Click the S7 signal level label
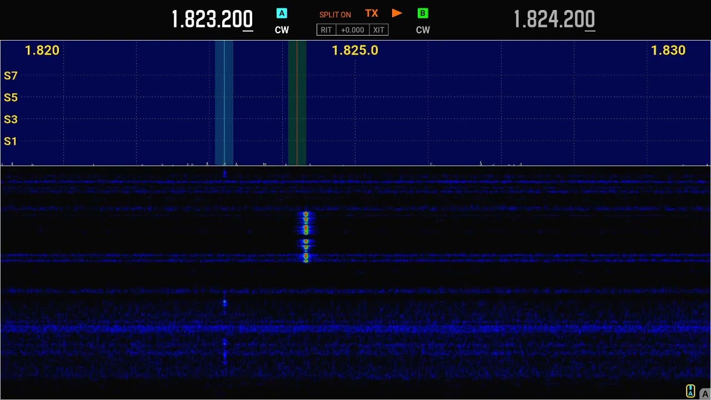Screen dimensions: 711x400 point(11,76)
